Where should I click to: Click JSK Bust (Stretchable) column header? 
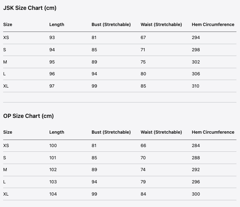pos(111,24)
